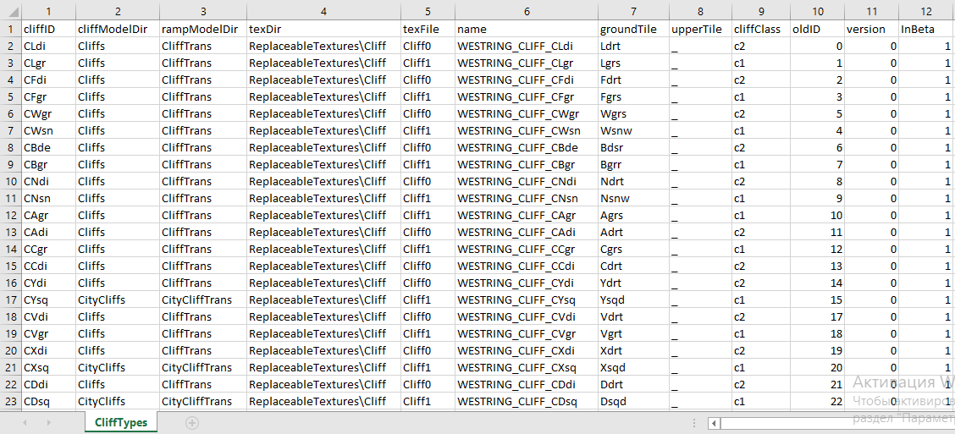The width and height of the screenshot is (955, 434).
Task: Select cell containing CCgr
Action: tap(48, 249)
